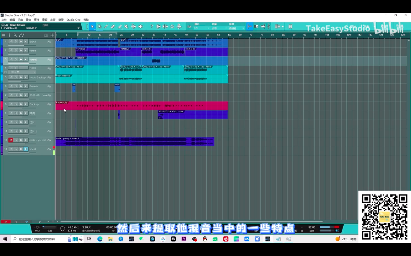Solo the verse track

tap(16, 50)
